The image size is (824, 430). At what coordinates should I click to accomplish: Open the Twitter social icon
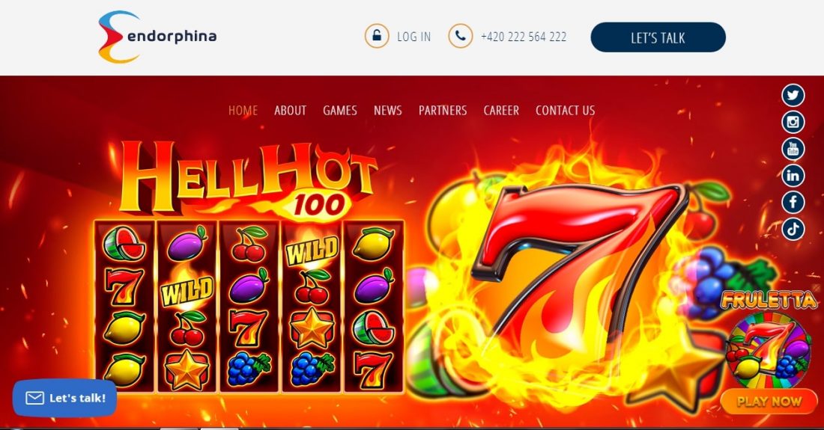[x=793, y=96]
